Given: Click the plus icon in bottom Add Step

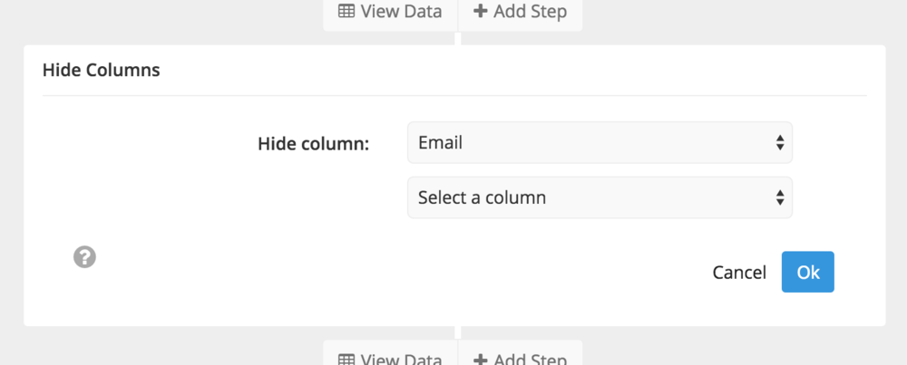Looking at the screenshot, I should pos(480,360).
